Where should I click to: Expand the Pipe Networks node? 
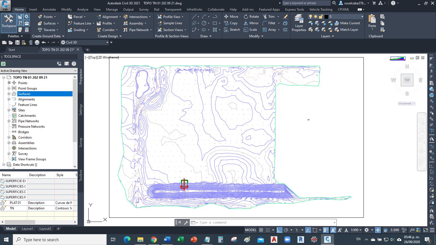(x=9, y=121)
